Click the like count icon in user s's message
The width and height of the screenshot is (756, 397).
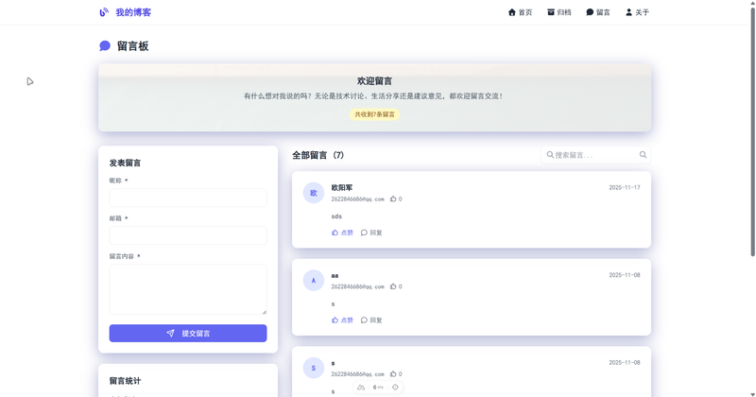[393, 374]
